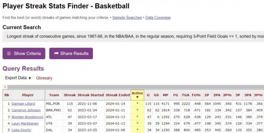Sort table by Player column header
264x133 pixels.
(x=28, y=95)
